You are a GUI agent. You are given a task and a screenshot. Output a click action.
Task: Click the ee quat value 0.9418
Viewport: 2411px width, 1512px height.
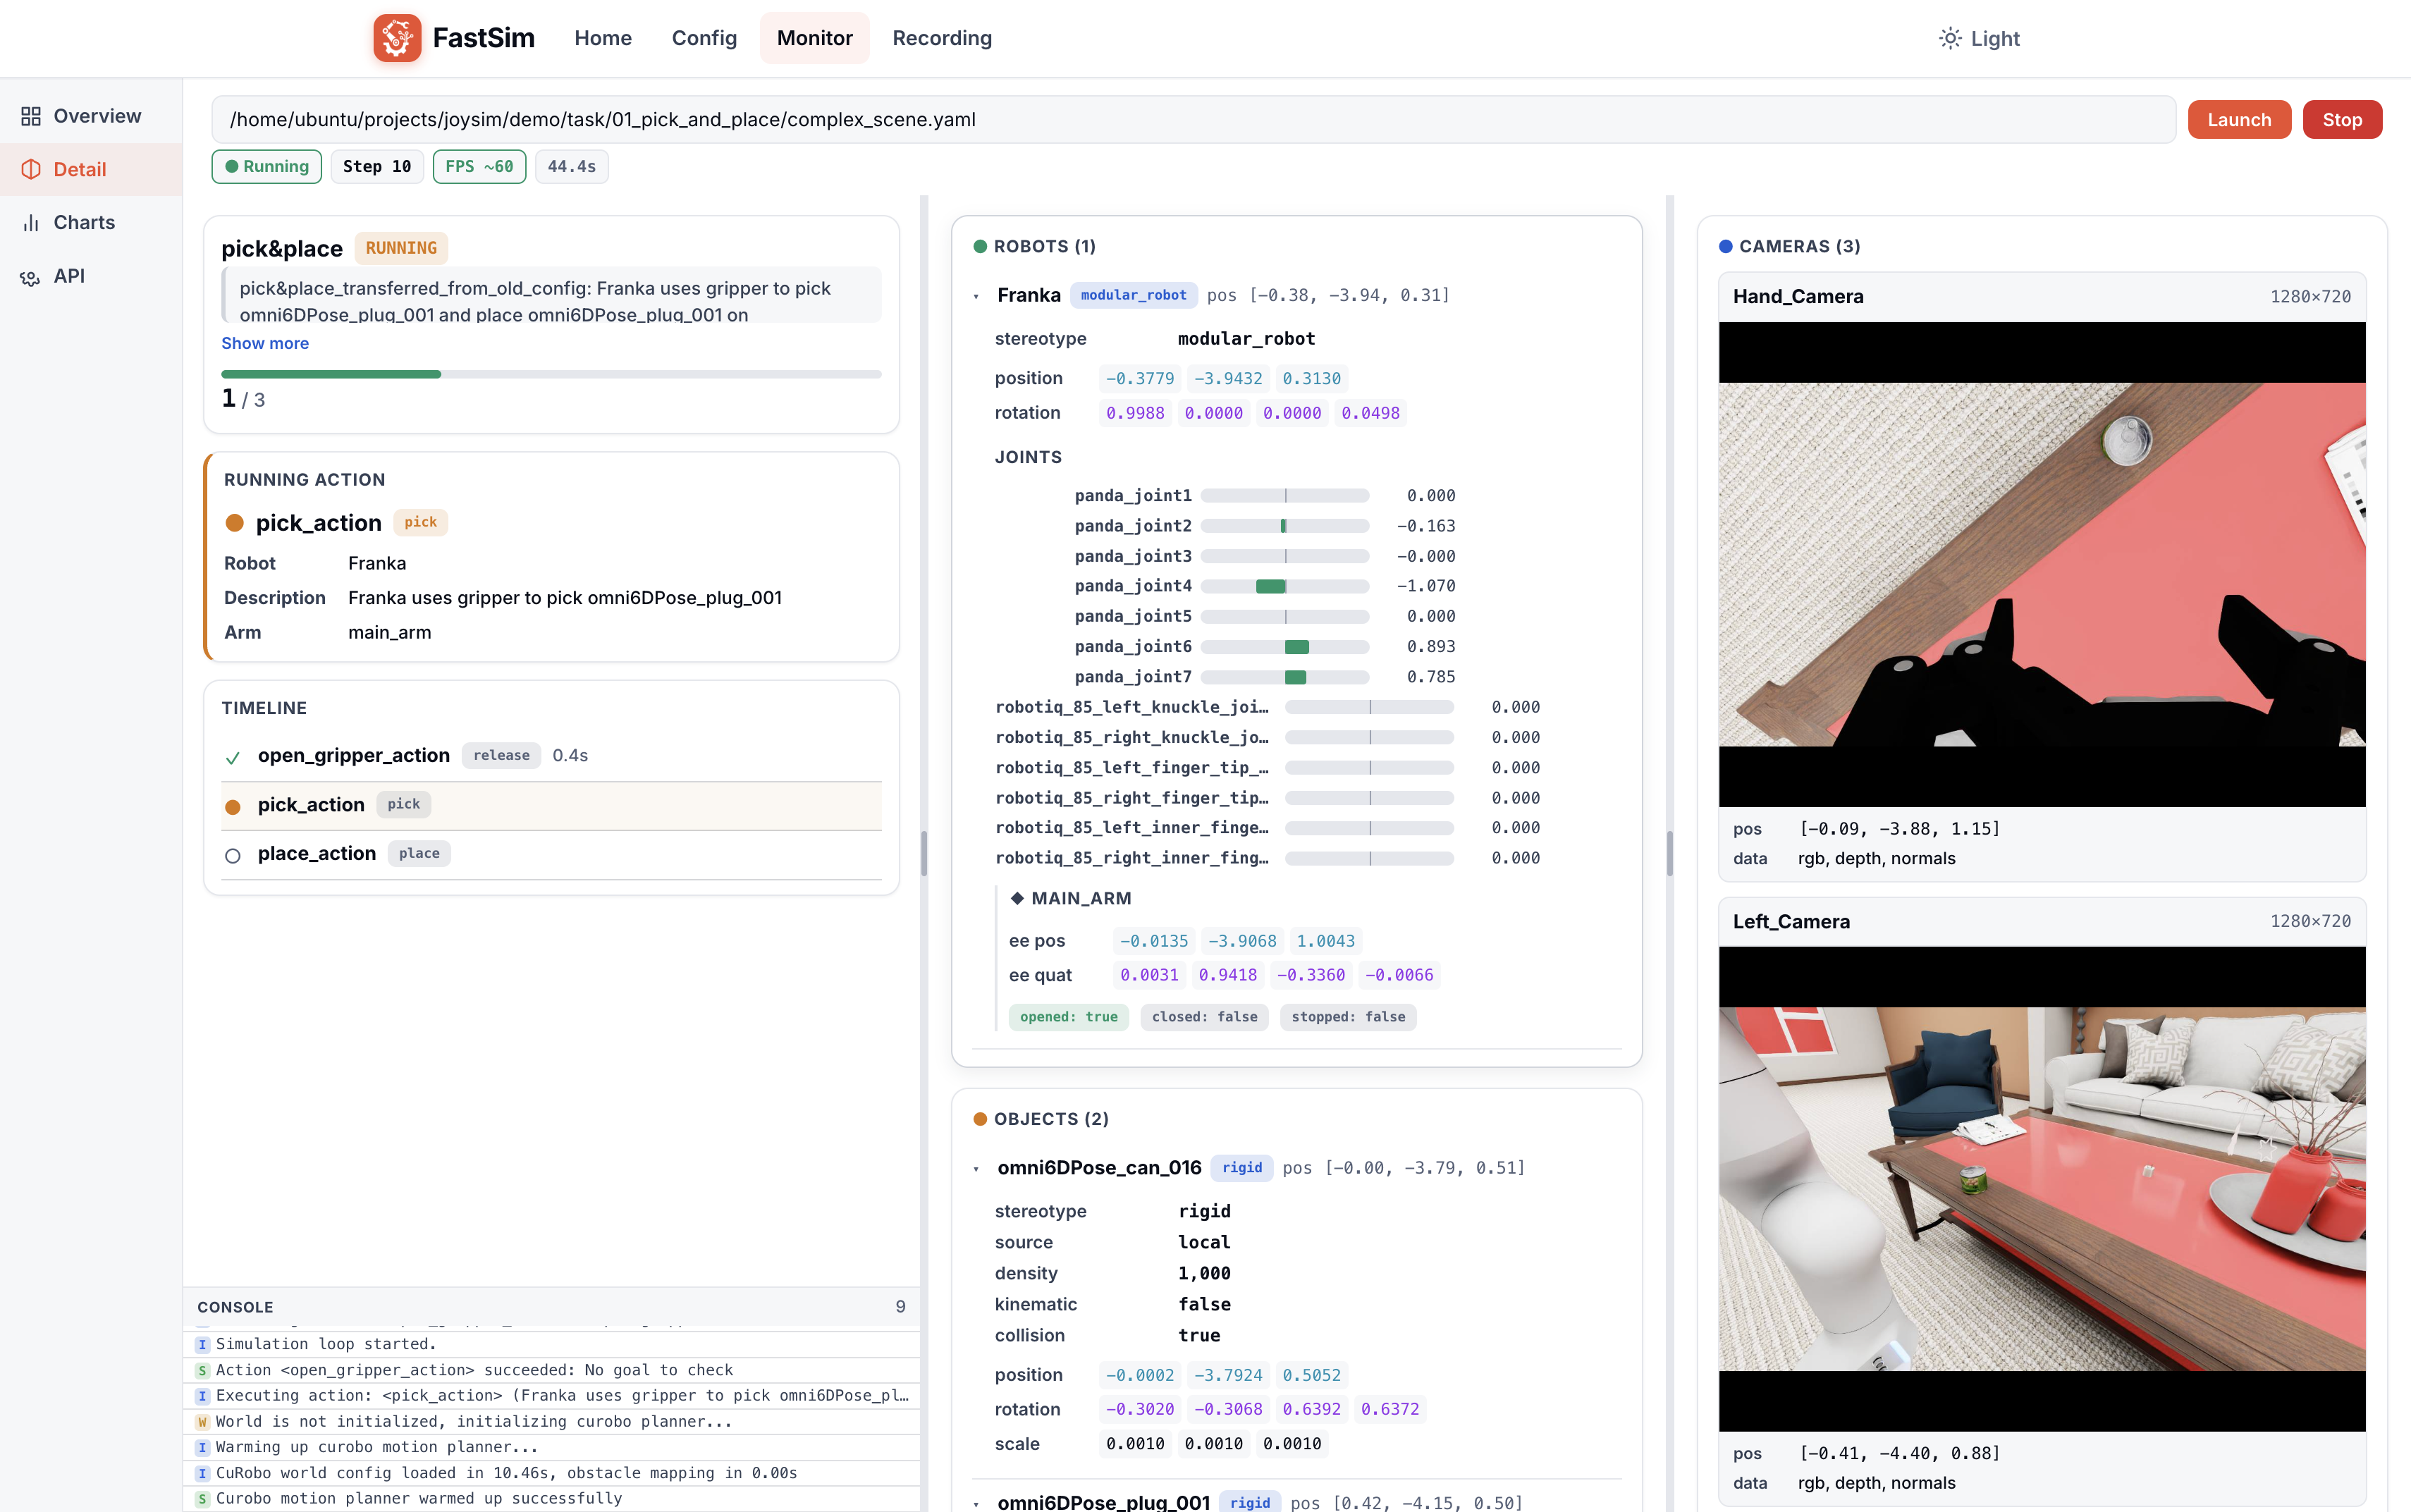pos(1227,975)
